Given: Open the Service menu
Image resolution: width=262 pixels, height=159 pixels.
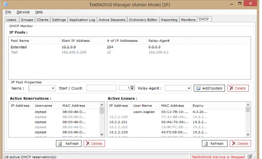Looking at the screenshot, I should click(x=23, y=12).
